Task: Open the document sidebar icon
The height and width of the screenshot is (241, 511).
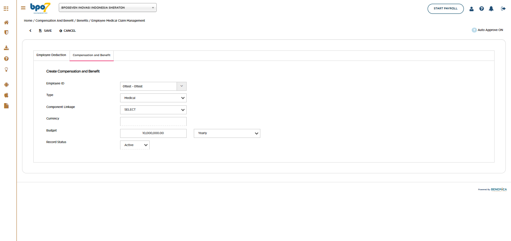Action: point(6,106)
